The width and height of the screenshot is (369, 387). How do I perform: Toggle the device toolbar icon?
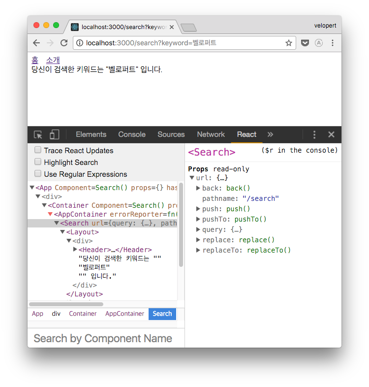coord(54,135)
